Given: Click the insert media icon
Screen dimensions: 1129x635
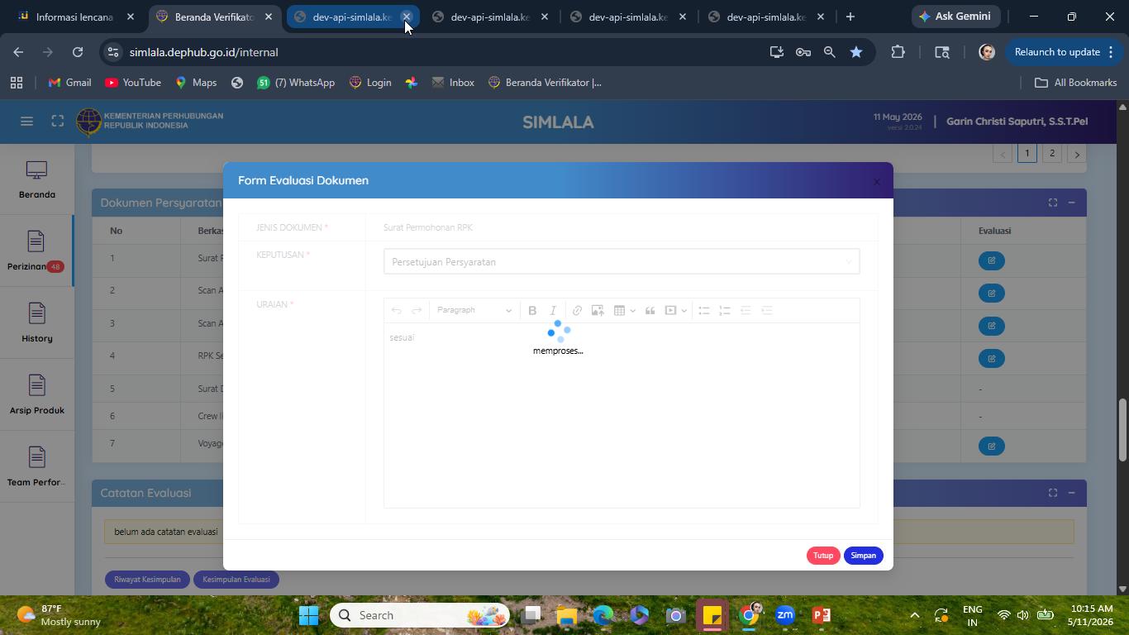Looking at the screenshot, I should click(x=671, y=310).
